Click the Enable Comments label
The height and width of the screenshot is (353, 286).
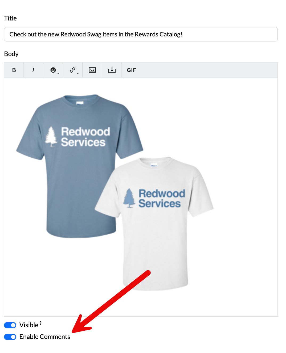click(45, 337)
